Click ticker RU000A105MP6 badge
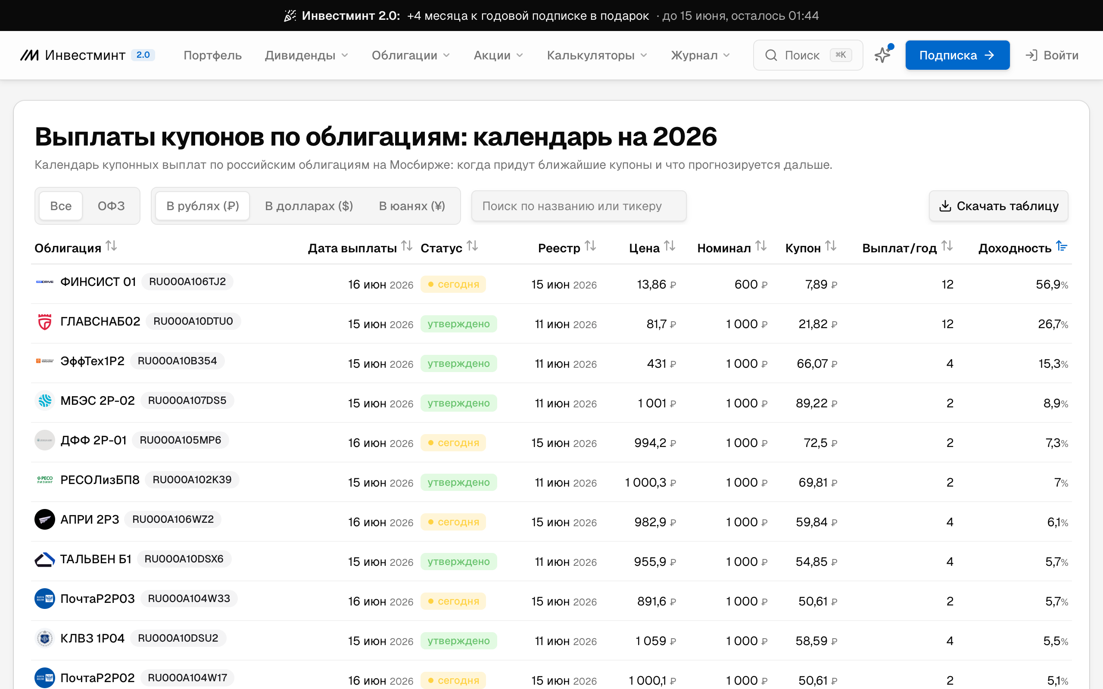Screen dimensions: 1103x689 coord(181,440)
